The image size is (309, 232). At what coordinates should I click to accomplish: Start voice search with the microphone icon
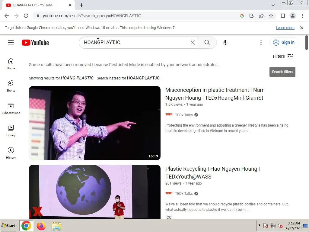click(x=225, y=42)
